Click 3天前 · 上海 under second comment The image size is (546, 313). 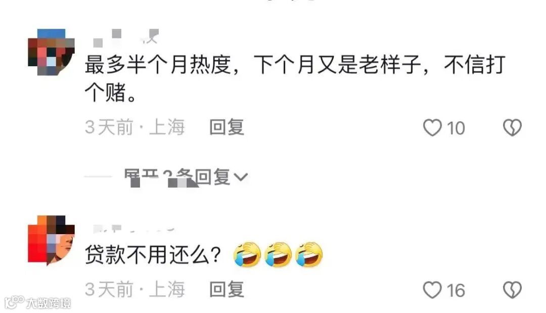coord(134,290)
